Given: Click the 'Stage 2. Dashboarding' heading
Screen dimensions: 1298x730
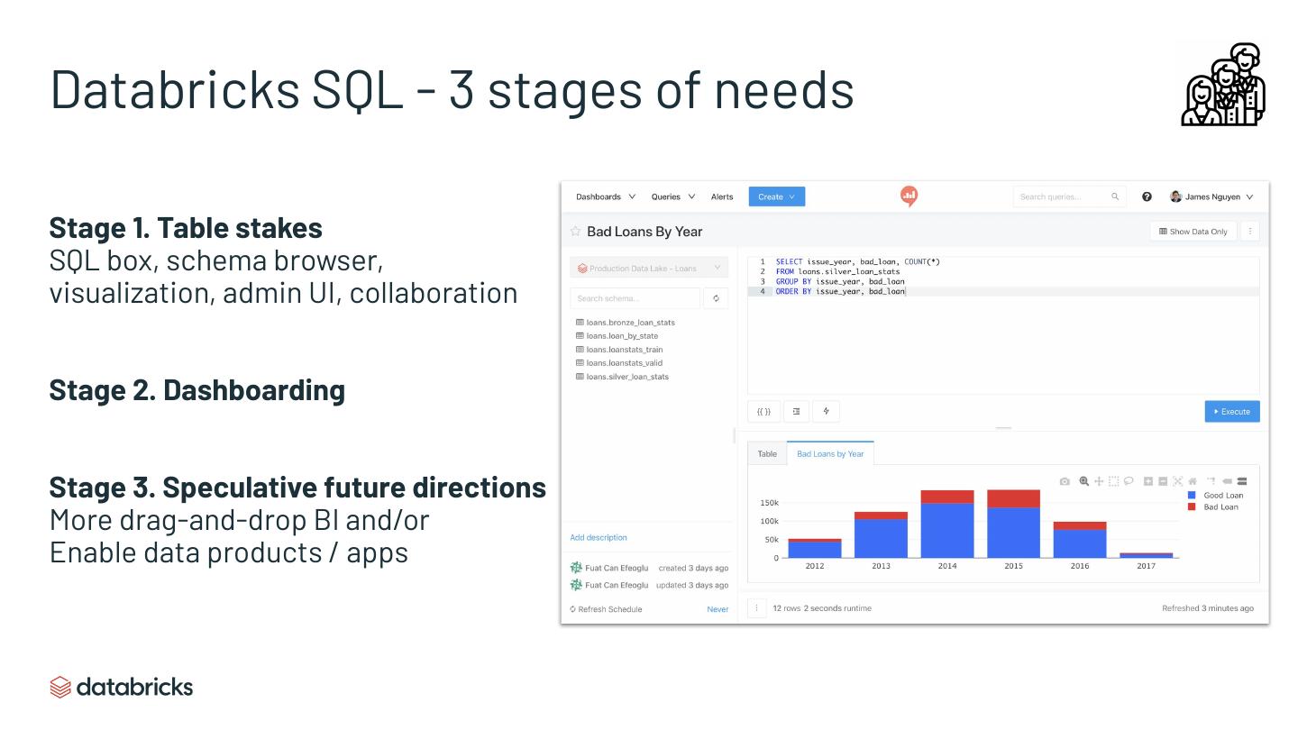Looking at the screenshot, I should tap(197, 390).
